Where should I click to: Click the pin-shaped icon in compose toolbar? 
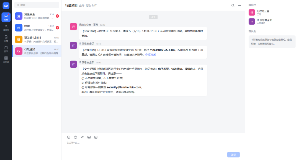82,137
